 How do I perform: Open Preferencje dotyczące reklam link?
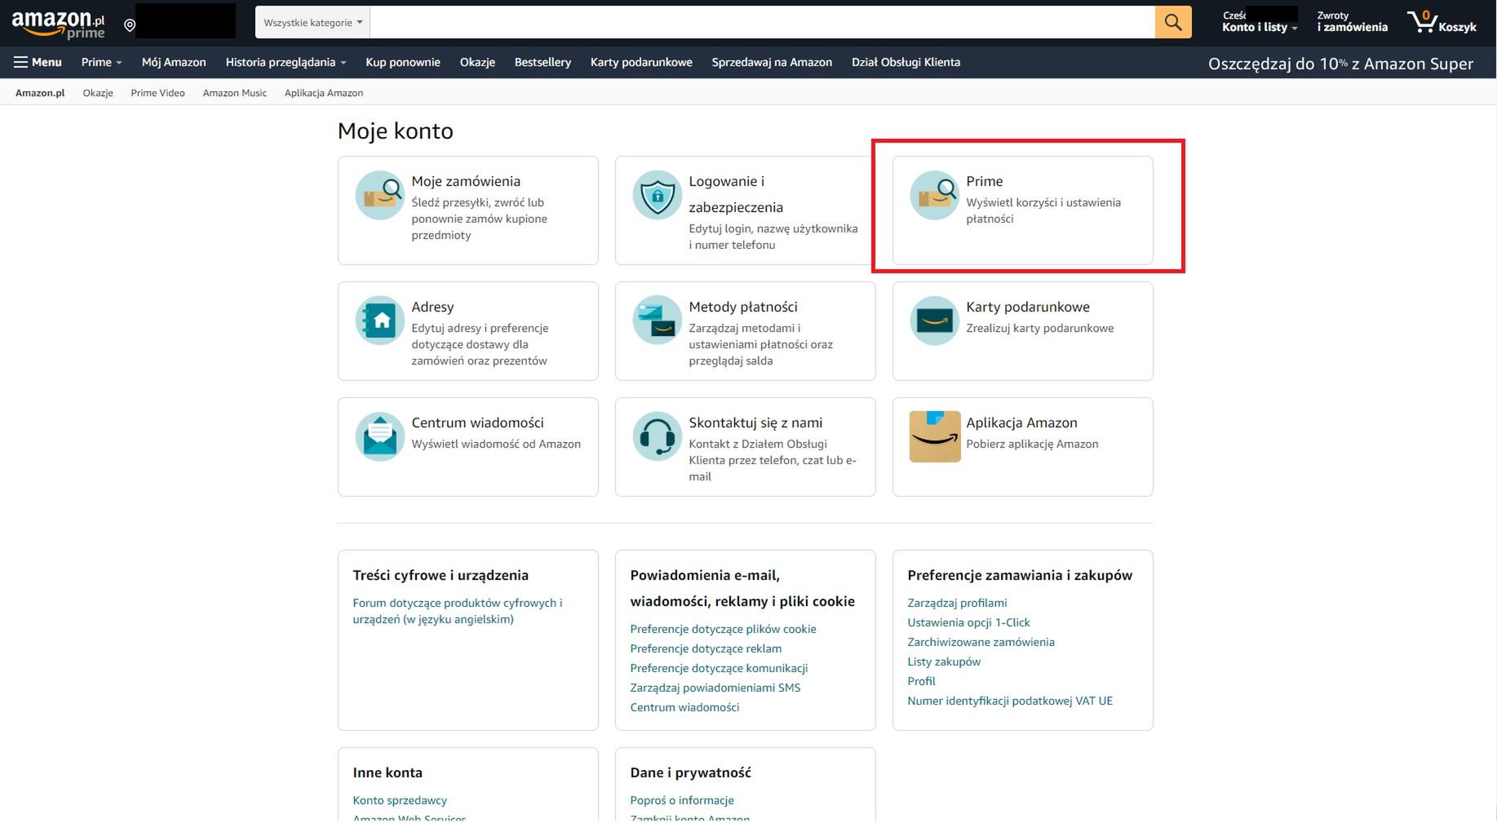coord(706,648)
